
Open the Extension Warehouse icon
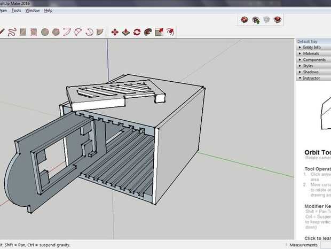[x=278, y=20]
